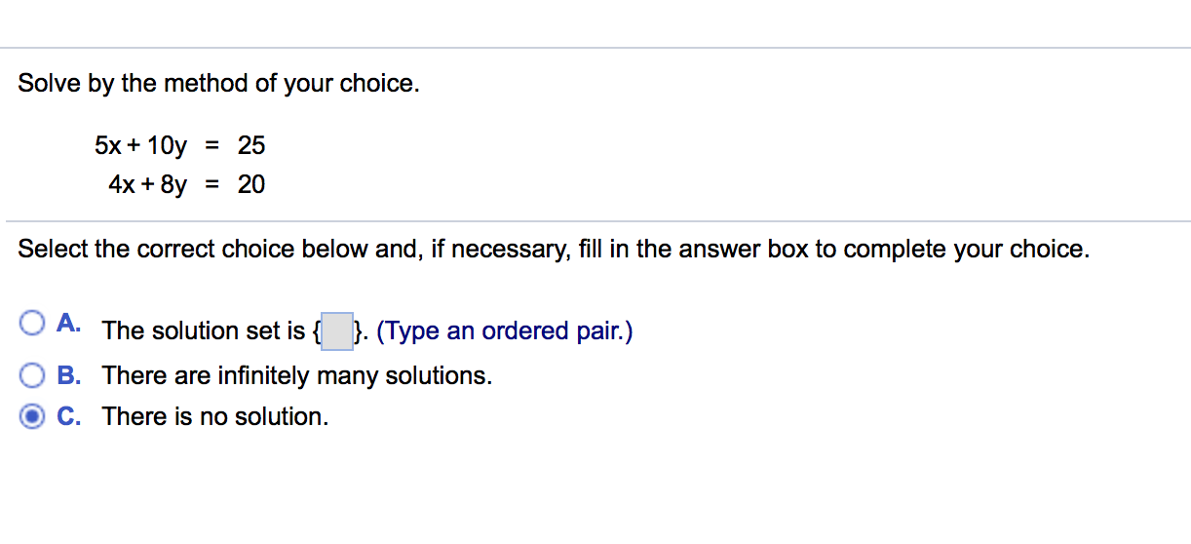Click the bold "C." choice label
The height and width of the screenshot is (544, 1191).
(x=69, y=416)
